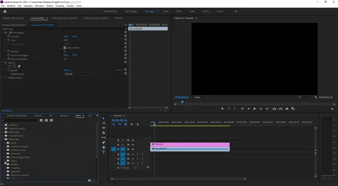Toggle Snap in the timeline
The height and width of the screenshot is (186, 338).
(120, 124)
